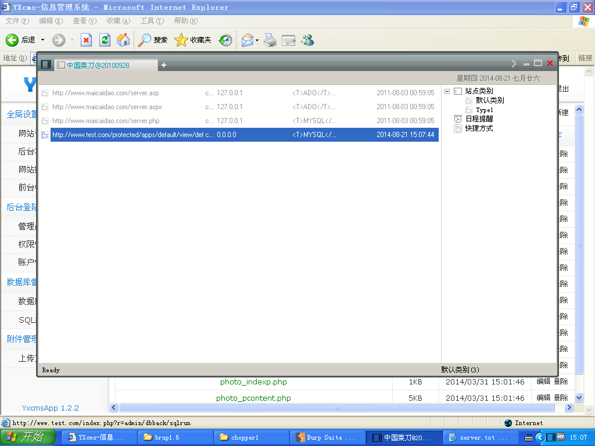This screenshot has height=446, width=595.
Task: Click the 全局设置 sidebar heading
Action: coord(21,114)
